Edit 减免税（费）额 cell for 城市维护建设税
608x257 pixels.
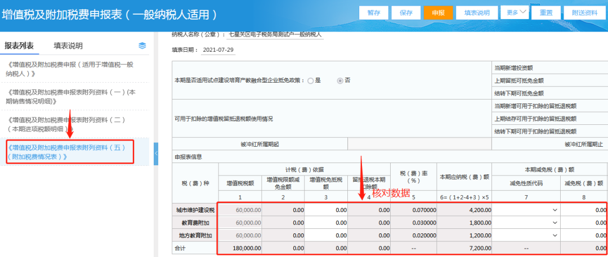584,210
